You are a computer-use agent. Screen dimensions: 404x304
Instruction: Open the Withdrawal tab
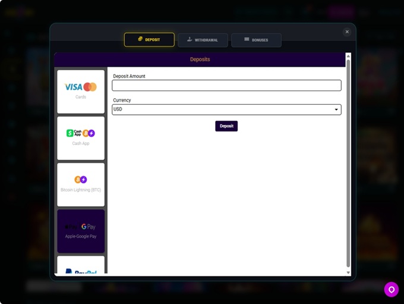coord(203,40)
